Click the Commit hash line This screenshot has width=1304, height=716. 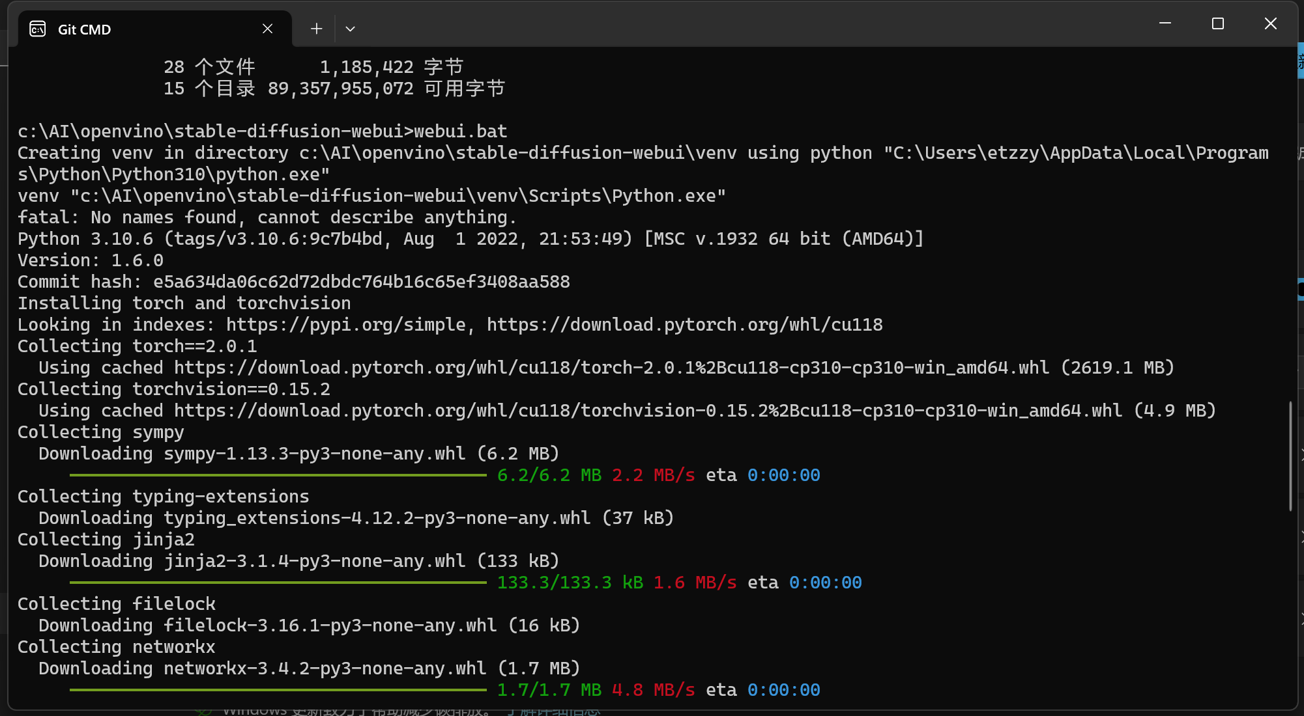[x=294, y=282]
